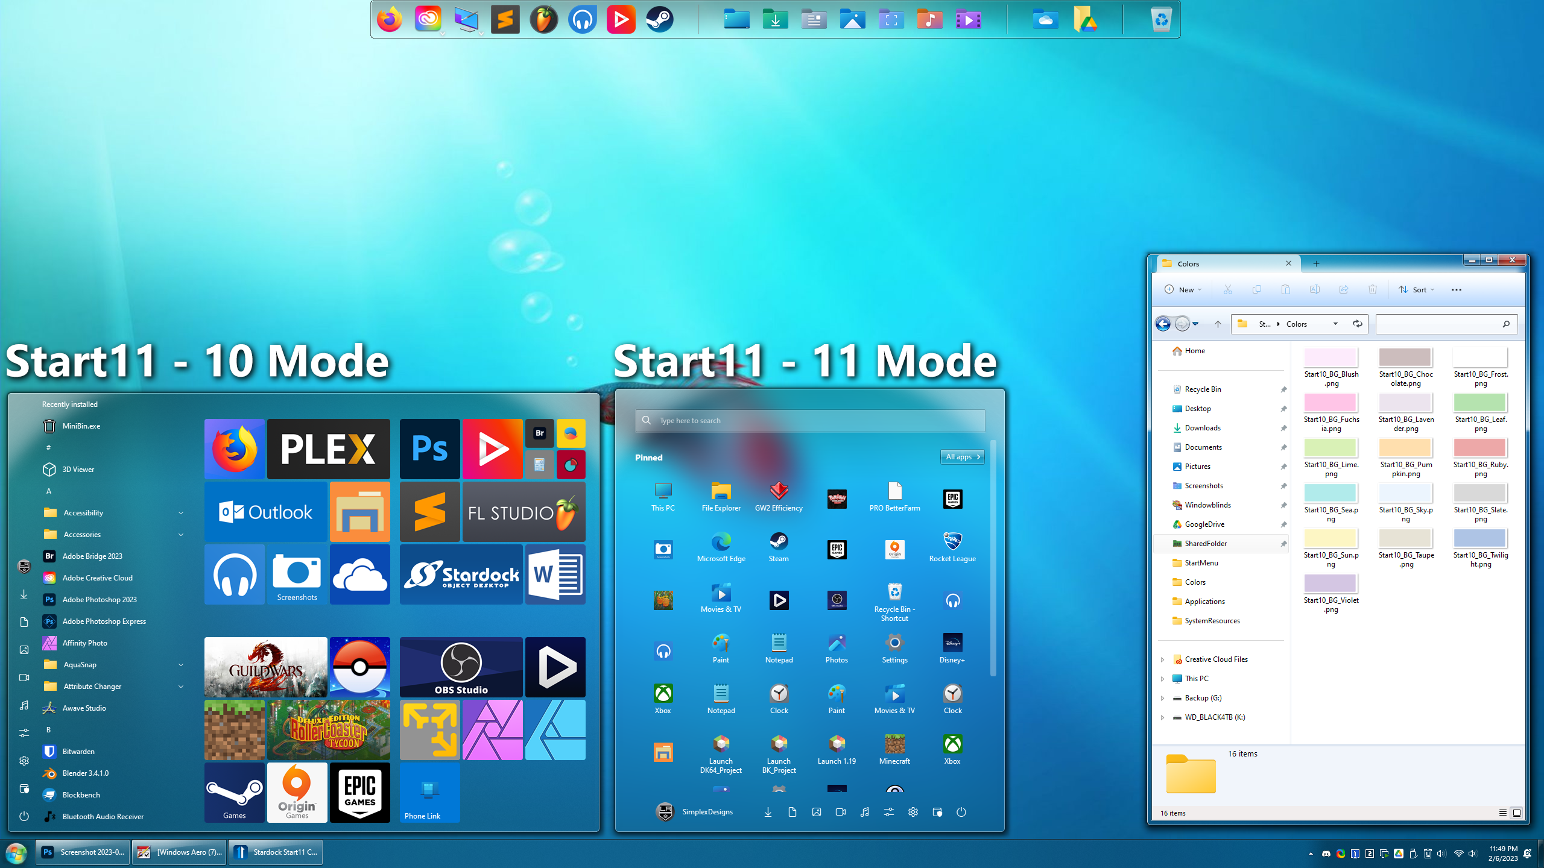
Task: Select the Colors tab in File Explorer
Action: (1188, 263)
